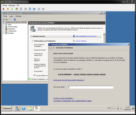
Task: Open the VMware Affichage menu
Action: [x=12, y=5]
